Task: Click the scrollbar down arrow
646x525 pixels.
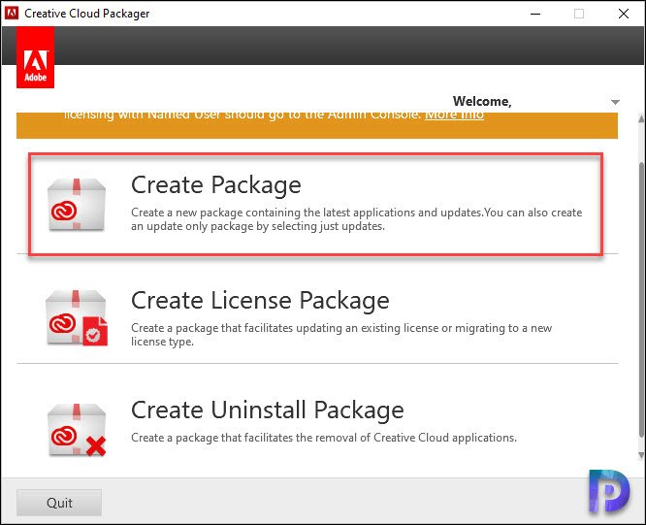Action: click(x=641, y=455)
